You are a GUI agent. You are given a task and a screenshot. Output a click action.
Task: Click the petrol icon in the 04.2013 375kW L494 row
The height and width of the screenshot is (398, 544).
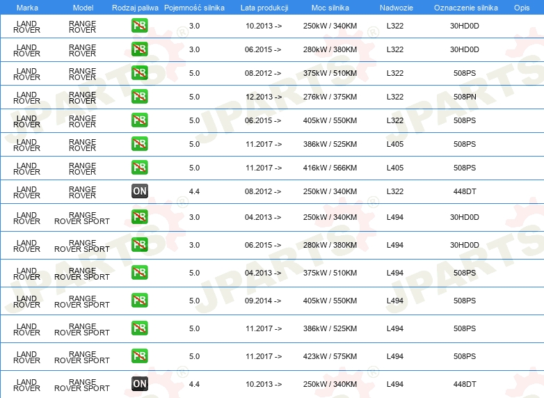pyautogui.click(x=139, y=272)
